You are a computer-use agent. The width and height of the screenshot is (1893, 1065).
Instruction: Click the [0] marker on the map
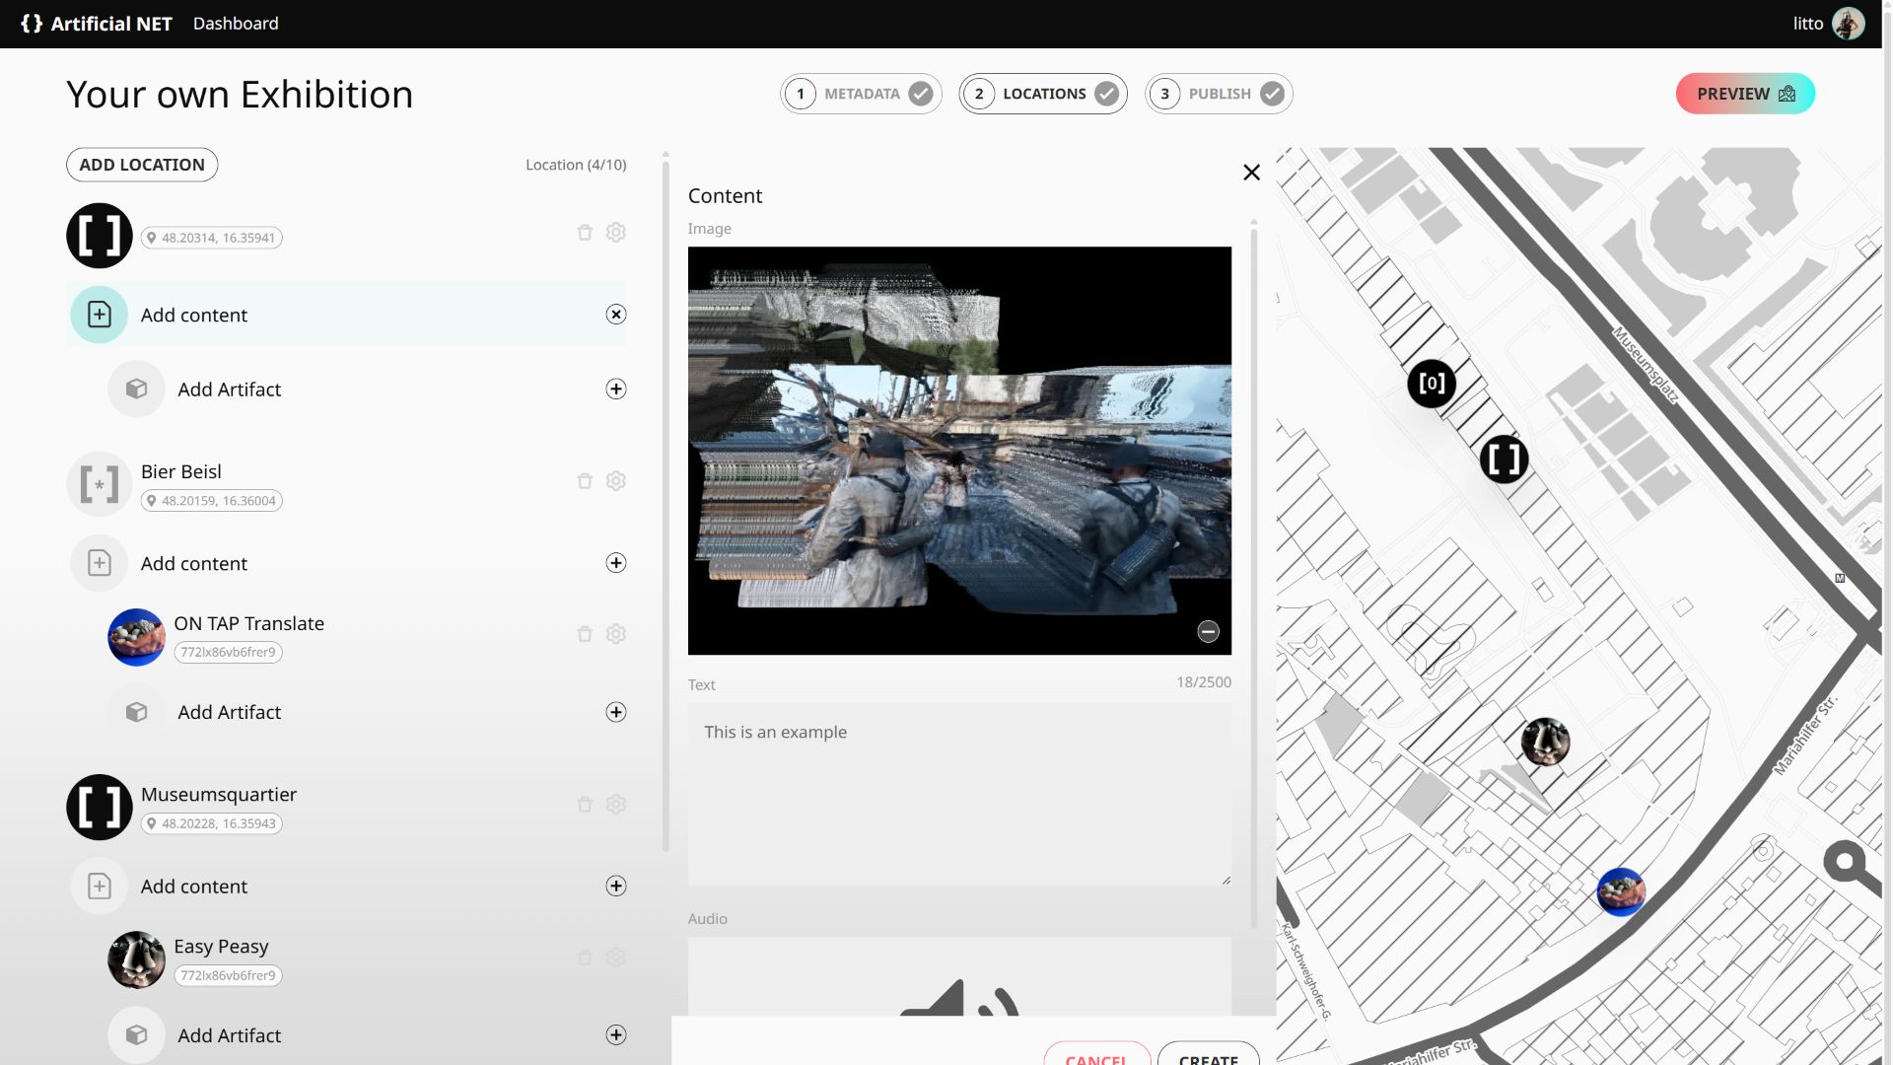pos(1432,384)
